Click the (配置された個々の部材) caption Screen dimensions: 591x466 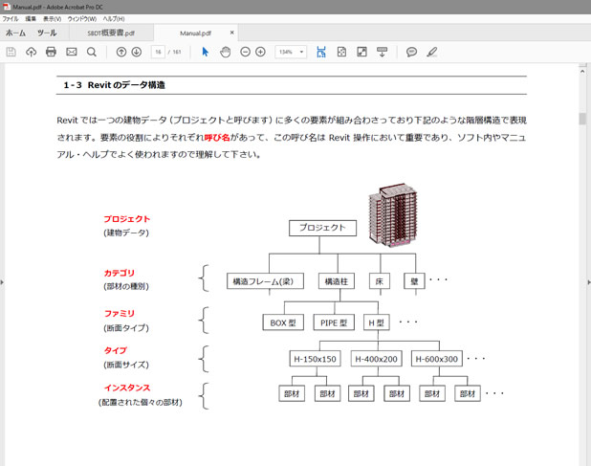[141, 402]
